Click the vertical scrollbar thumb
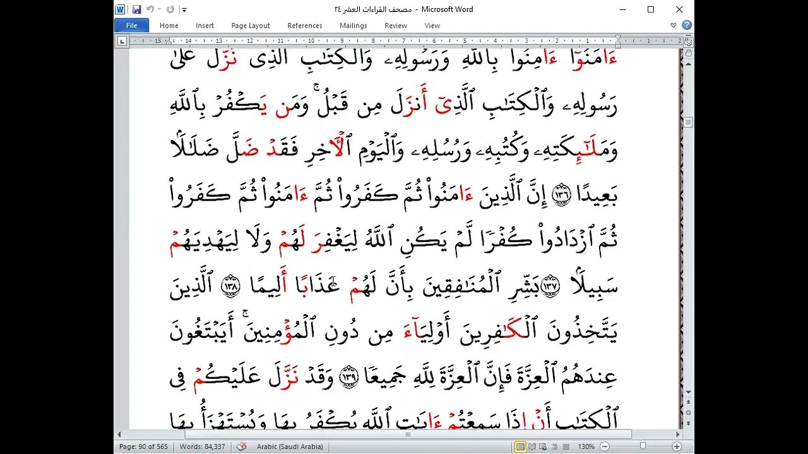808x454 pixels. 688,122
